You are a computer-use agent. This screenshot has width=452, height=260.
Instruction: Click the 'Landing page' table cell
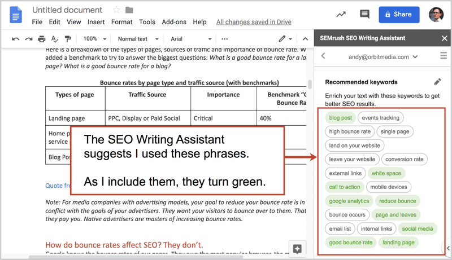pyautogui.click(x=75, y=118)
